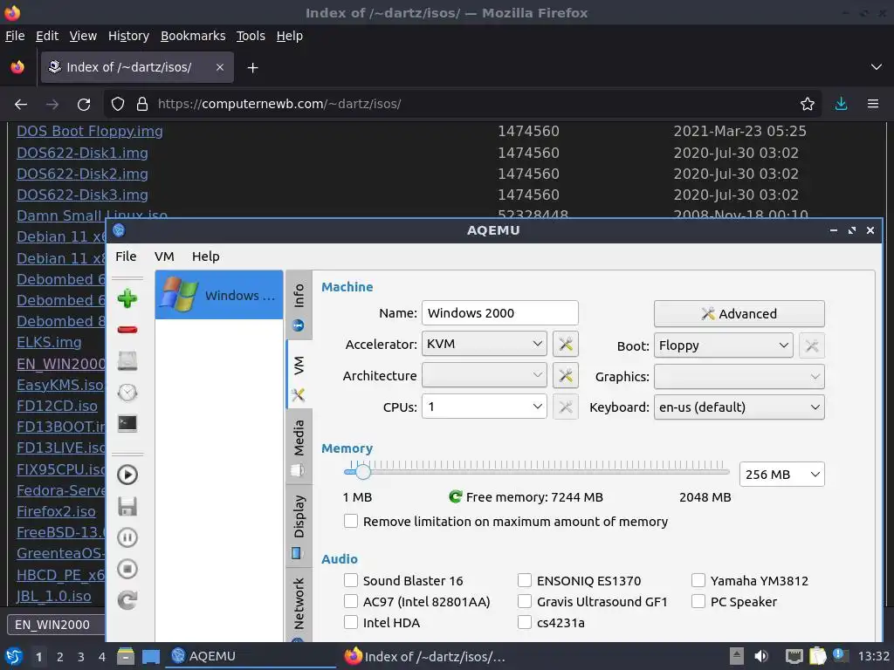
Task: Enable Sound Blaster 16 audio
Action: pyautogui.click(x=351, y=580)
